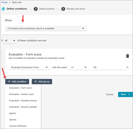Choose Evaluation - Question answer option

coord(23,100)
